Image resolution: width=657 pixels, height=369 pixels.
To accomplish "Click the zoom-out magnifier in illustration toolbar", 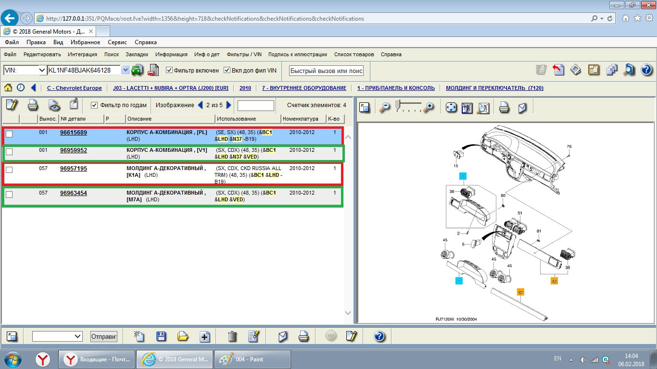I will pos(384,108).
